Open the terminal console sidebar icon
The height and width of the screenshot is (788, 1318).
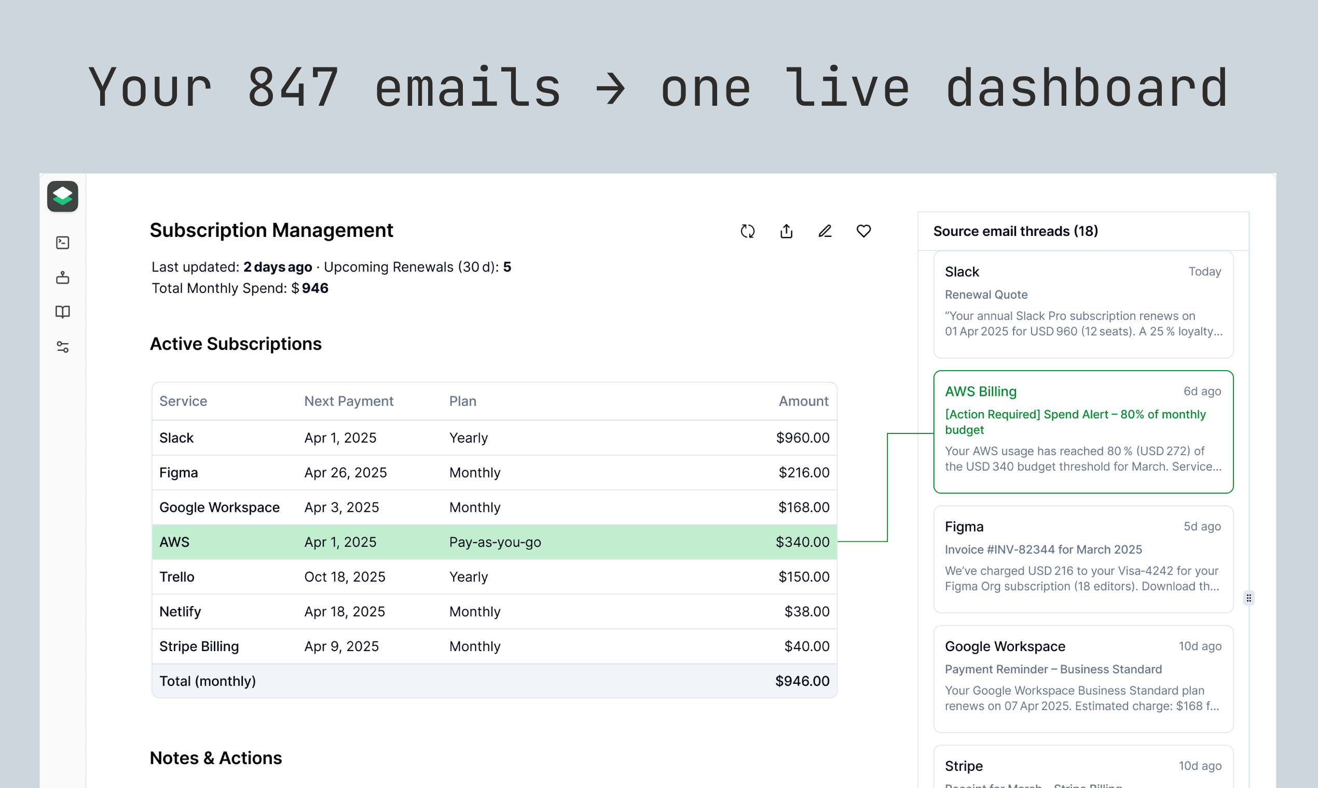(x=63, y=243)
